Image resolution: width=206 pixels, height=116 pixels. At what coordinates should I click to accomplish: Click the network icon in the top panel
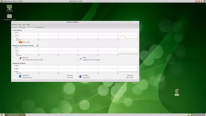[x=204, y=1]
